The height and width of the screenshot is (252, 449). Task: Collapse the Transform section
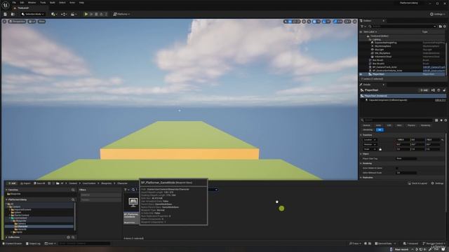click(x=361, y=135)
